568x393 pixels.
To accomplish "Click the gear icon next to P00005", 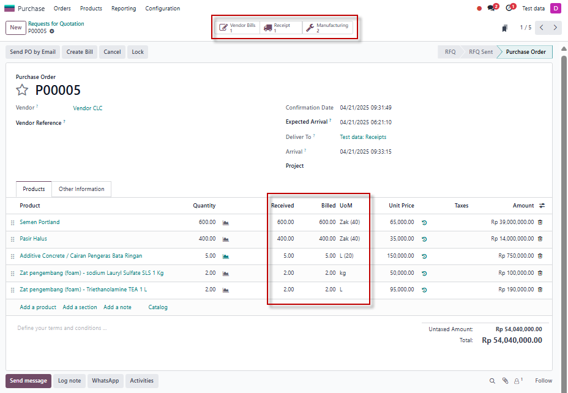I will tap(52, 31).
